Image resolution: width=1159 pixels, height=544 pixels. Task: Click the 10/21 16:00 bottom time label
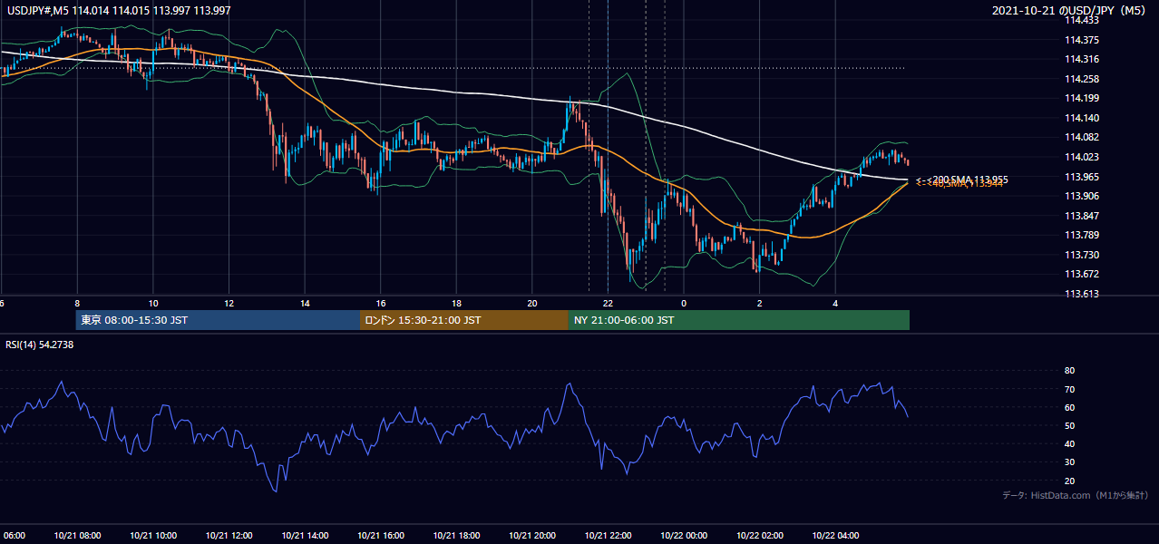381,536
